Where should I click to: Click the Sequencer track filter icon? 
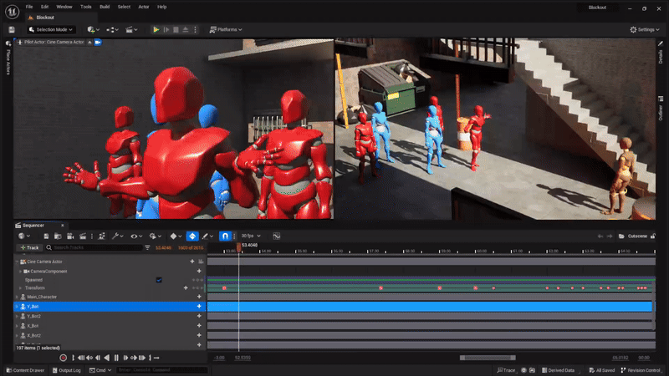click(x=148, y=247)
